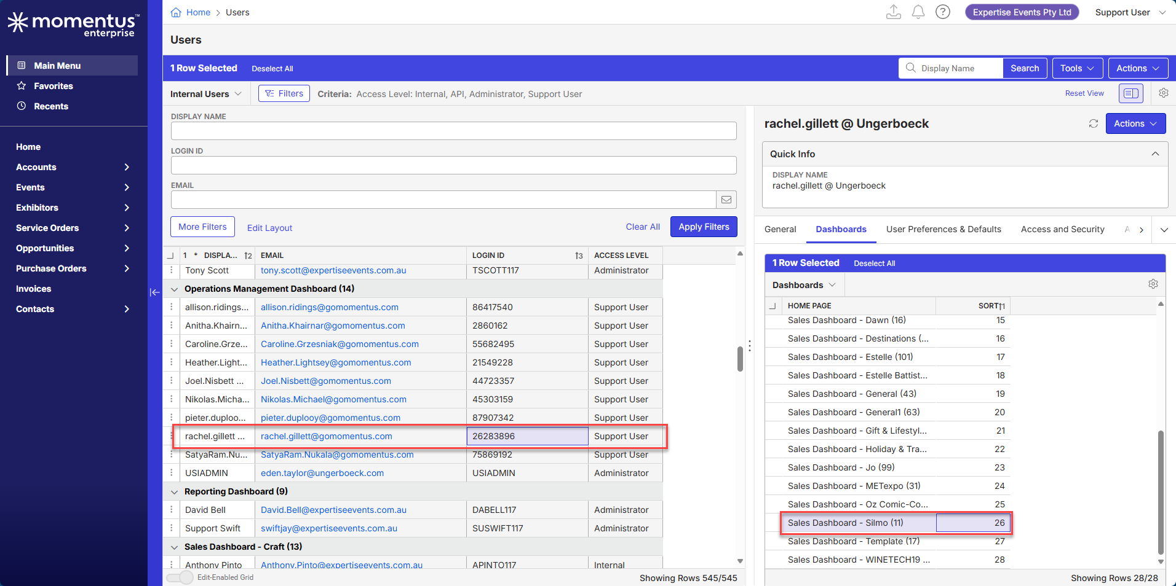Click the More Filters button

[x=202, y=227]
